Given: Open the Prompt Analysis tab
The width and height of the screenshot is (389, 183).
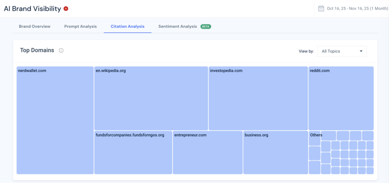Looking at the screenshot, I should point(81,27).
